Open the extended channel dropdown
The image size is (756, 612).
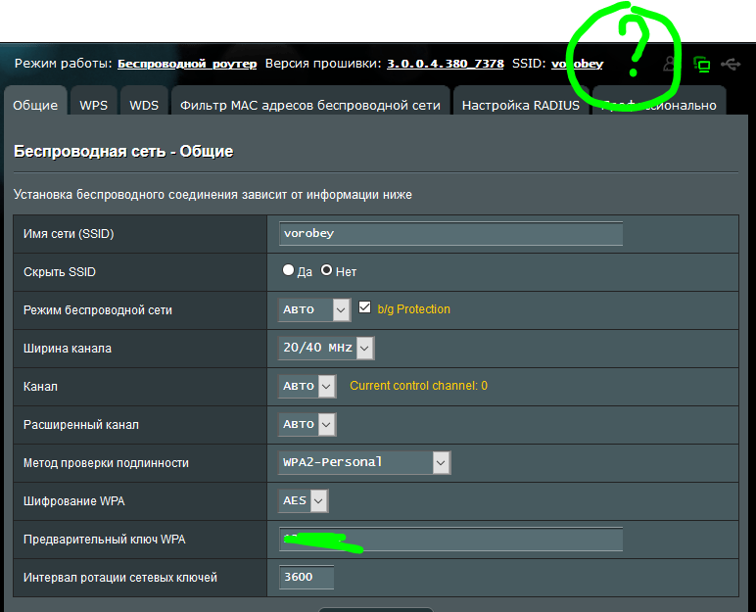(x=307, y=424)
